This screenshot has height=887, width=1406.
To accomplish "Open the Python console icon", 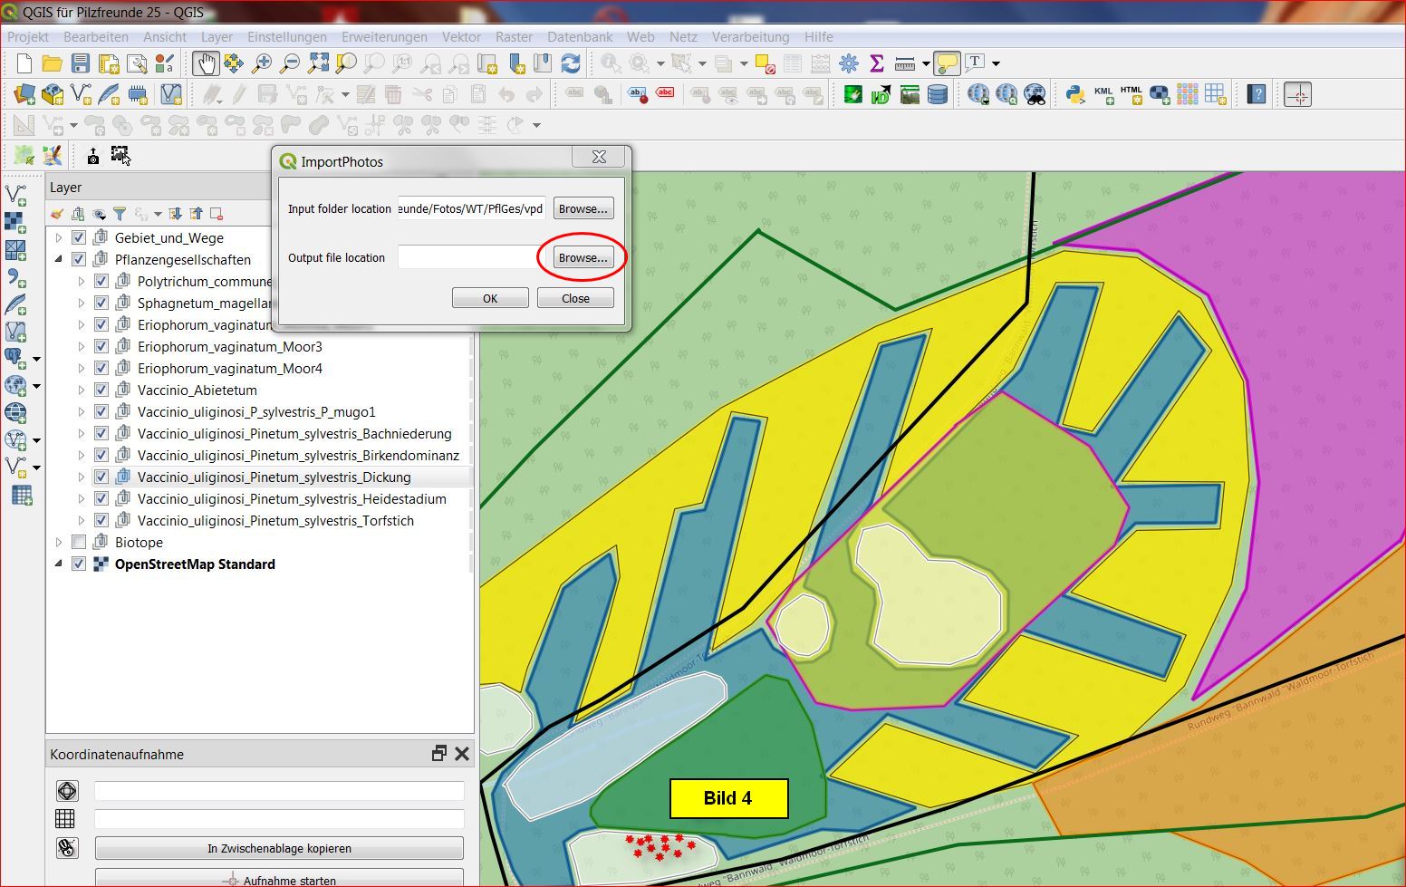I will click(x=1075, y=94).
